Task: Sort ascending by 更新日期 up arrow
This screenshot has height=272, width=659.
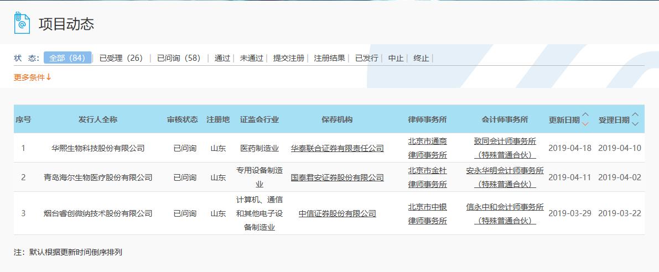Action: (585, 115)
